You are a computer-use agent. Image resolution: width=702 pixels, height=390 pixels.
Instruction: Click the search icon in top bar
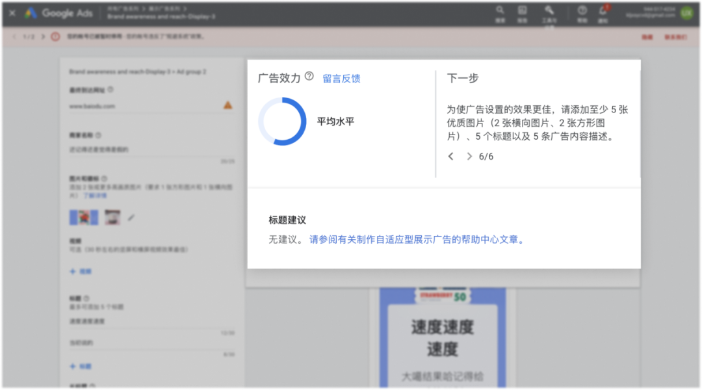pyautogui.click(x=500, y=10)
